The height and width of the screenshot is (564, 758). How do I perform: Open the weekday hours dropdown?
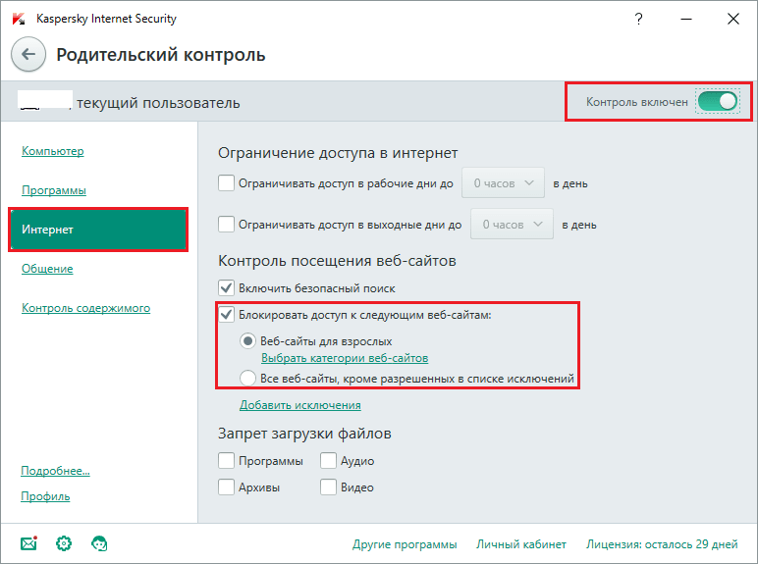pyautogui.click(x=503, y=183)
